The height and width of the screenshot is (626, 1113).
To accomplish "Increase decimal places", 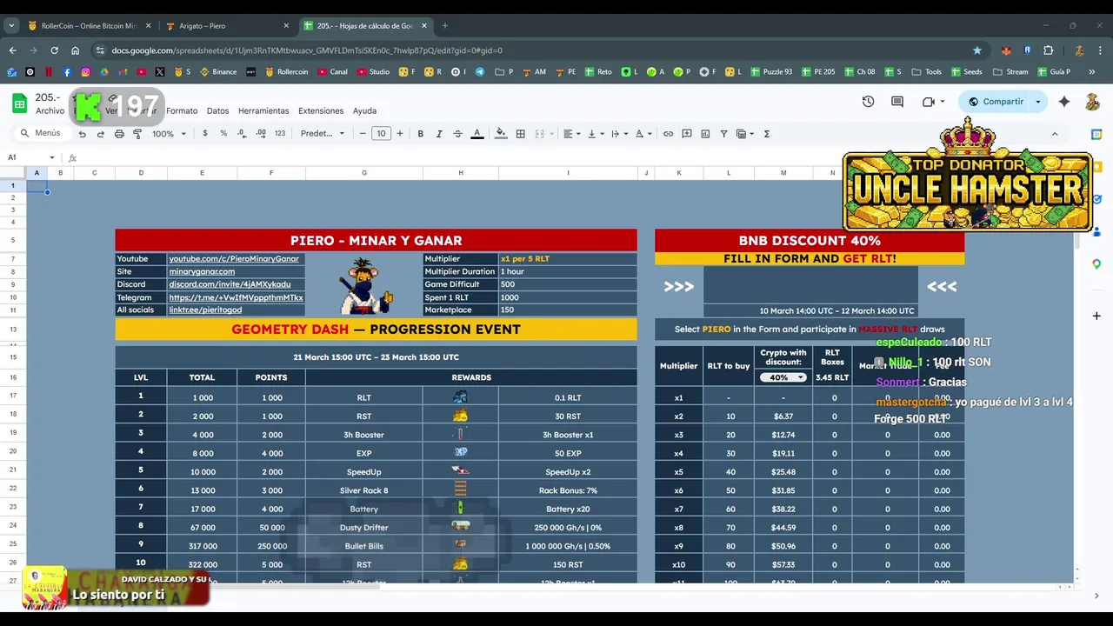I will pyautogui.click(x=261, y=134).
